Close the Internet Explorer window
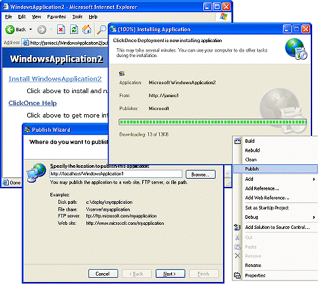Screen dimensions: 323x286 coord(226,7)
